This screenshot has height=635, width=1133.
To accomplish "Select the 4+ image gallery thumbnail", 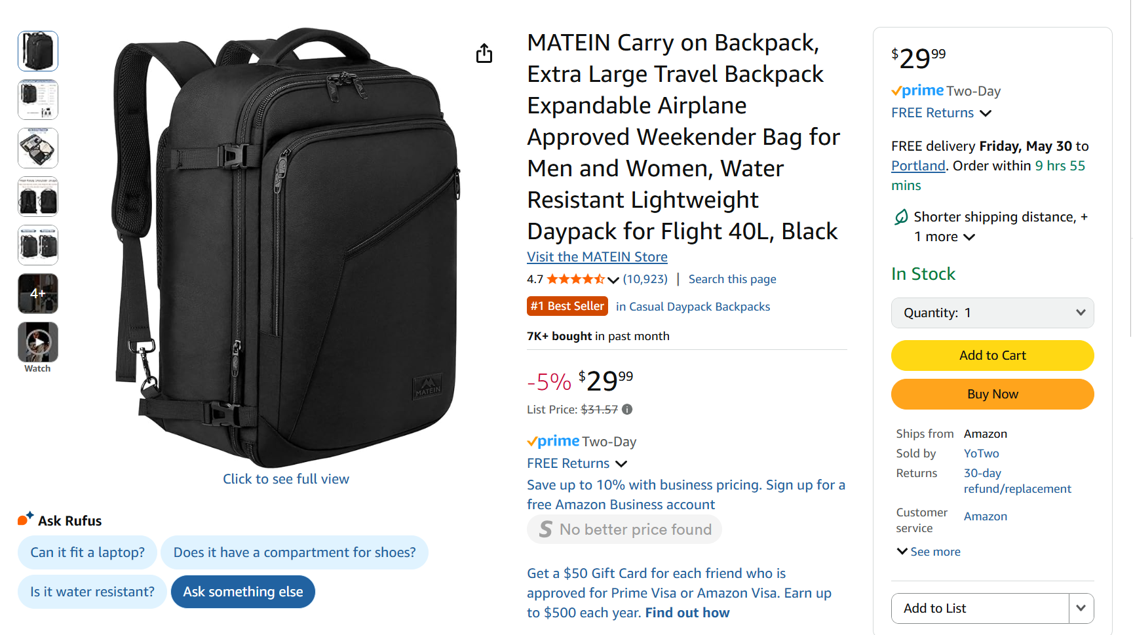I will click(x=37, y=293).
